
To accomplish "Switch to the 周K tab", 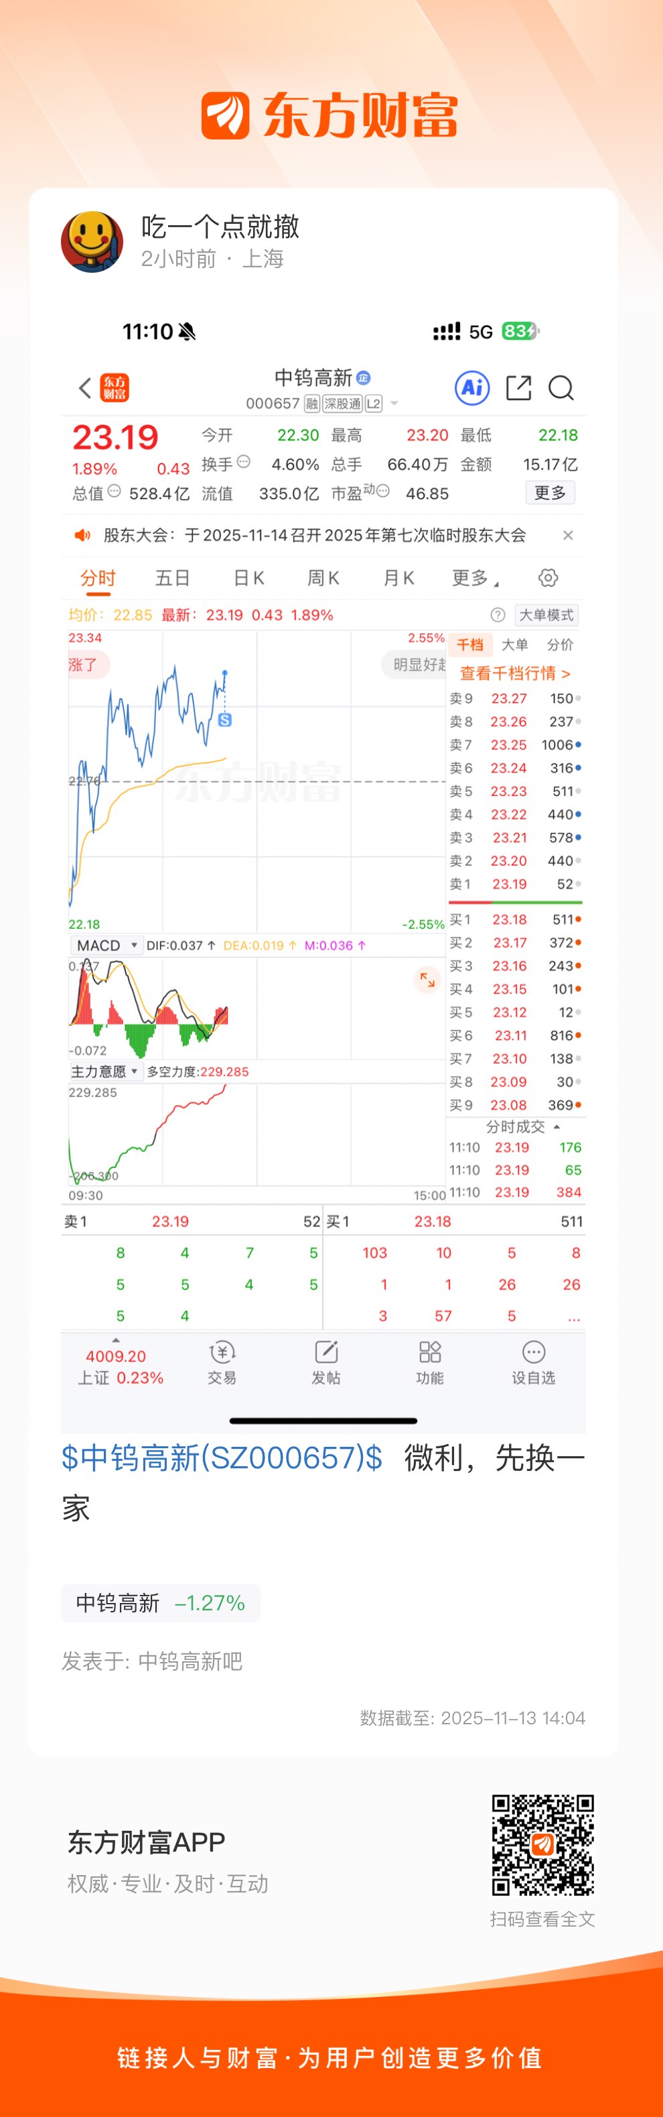I will pyautogui.click(x=323, y=578).
